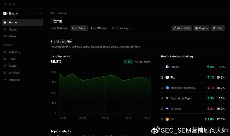Open the Region filter button
Viewport: 230px width, 136px height.
201,28
